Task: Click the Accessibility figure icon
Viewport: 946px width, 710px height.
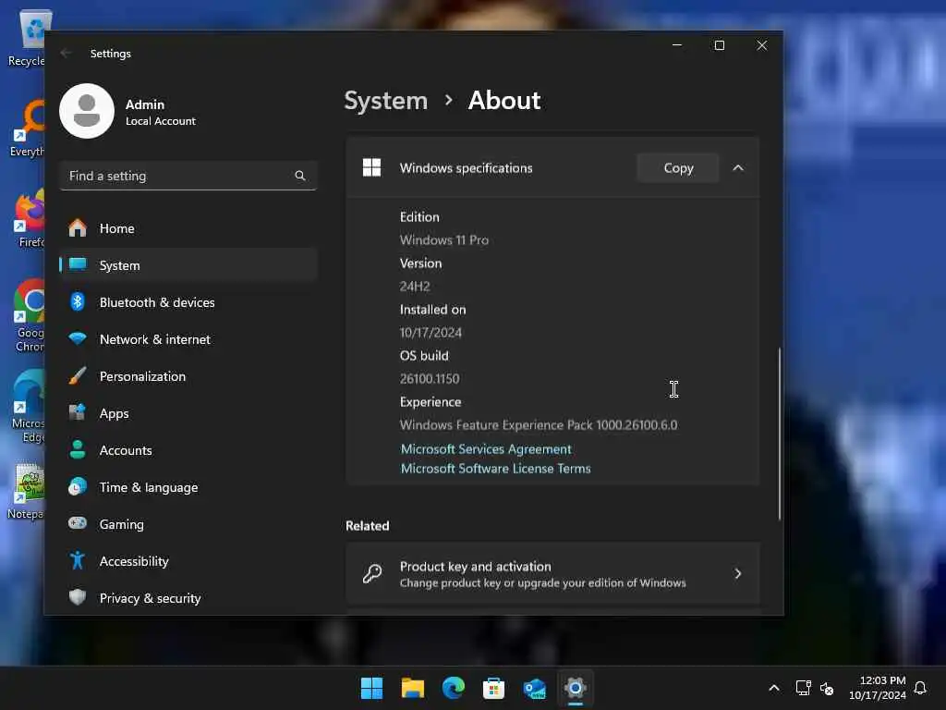Action: coord(78,560)
